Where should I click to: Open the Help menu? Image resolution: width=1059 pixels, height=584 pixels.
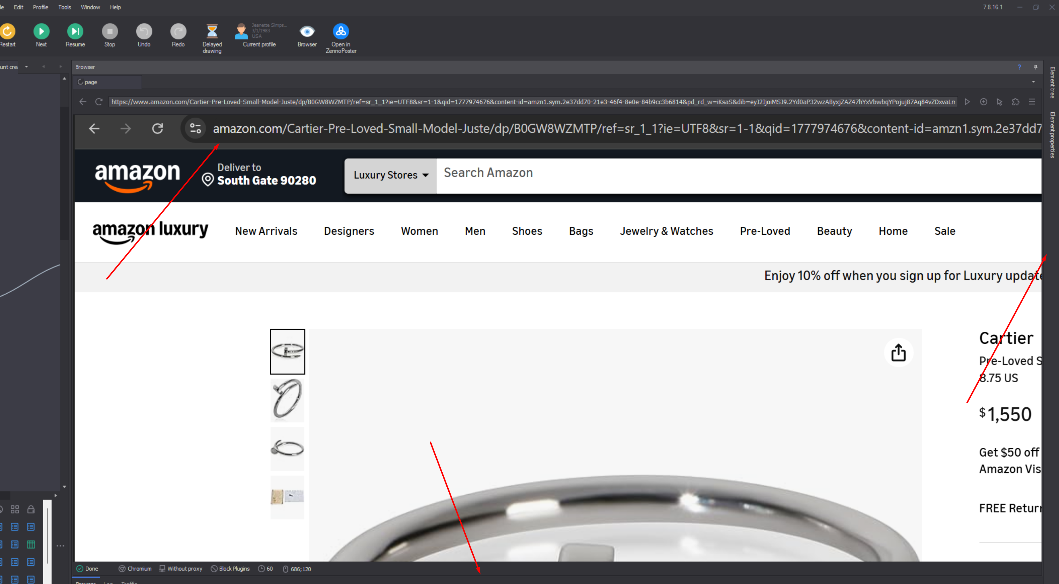116,7
